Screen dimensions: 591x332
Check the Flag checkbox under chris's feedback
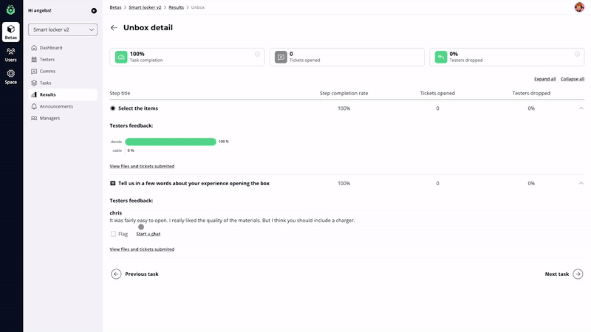[113, 234]
